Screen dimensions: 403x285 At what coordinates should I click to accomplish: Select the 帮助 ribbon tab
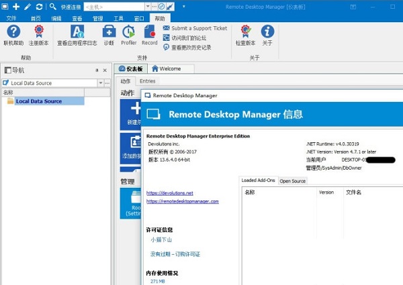[x=160, y=18]
